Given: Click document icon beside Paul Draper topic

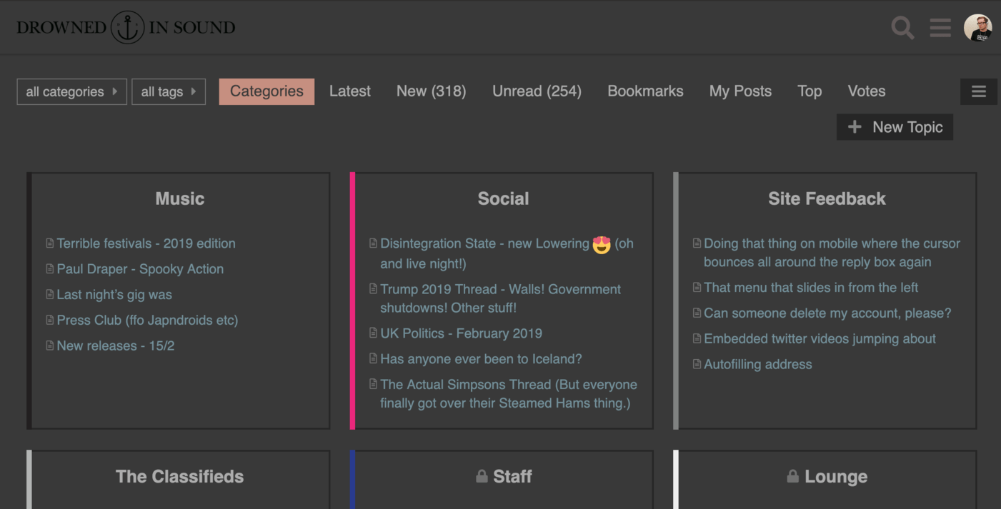Looking at the screenshot, I should pos(49,269).
